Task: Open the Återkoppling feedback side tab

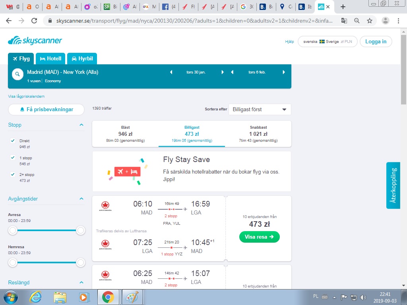Action: pos(393,185)
